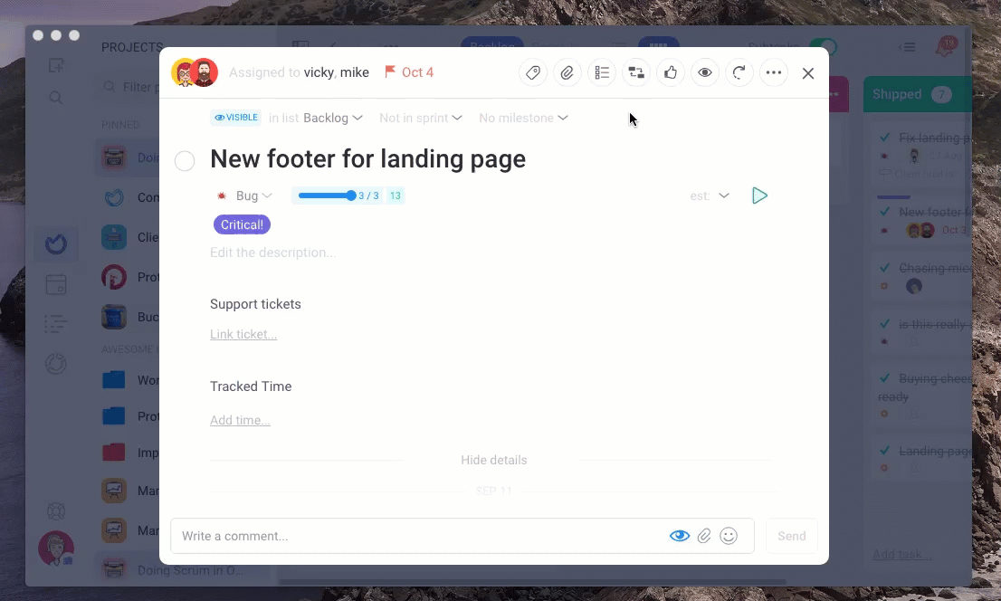Open the circular reports icon in sidebar
Viewport: 1001px width, 601px height.
(56, 364)
